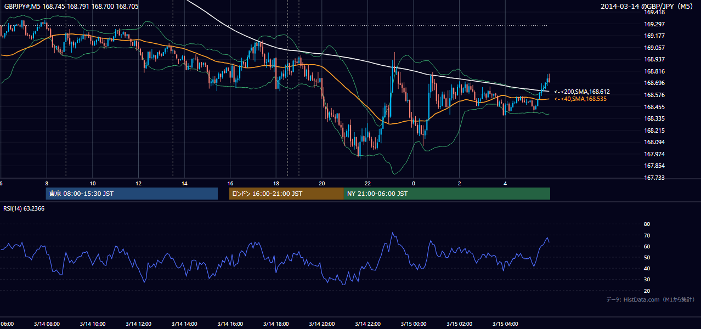The height and width of the screenshot is (329, 701).
Task: Click hour label 18 under price chart
Action: click(x=276, y=183)
